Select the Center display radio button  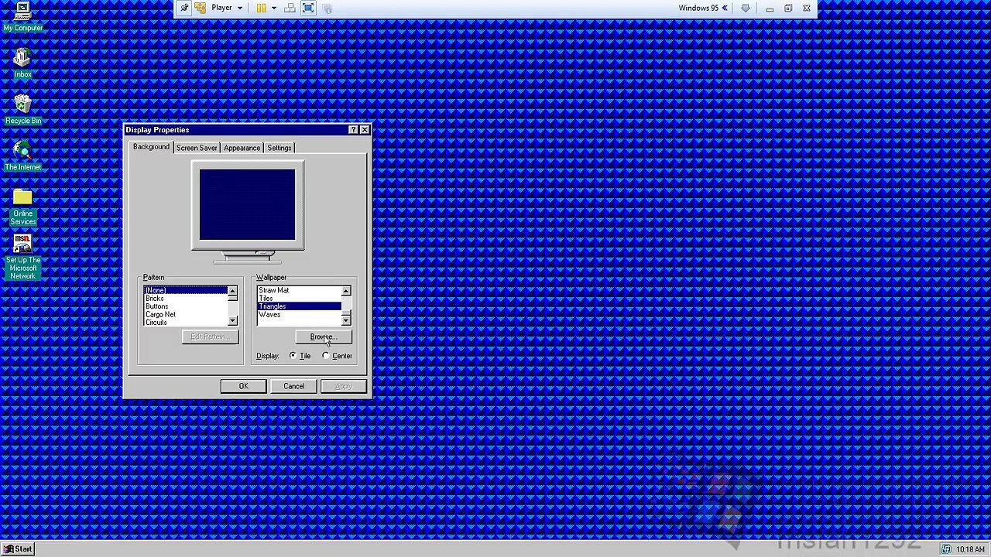tap(325, 356)
